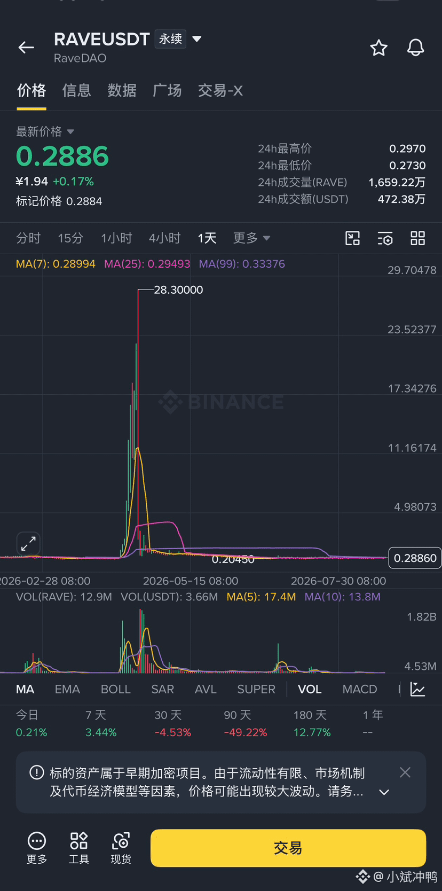Switch to the 数据 tab

point(122,90)
